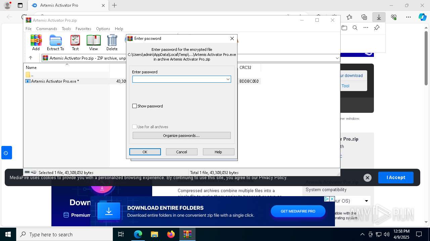Dismiss the cookie banner with X icon

[x=368, y=178]
